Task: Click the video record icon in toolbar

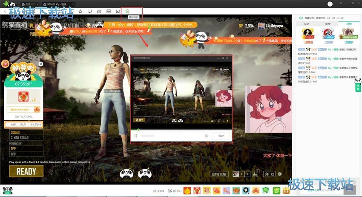Action: pyautogui.click(x=118, y=12)
